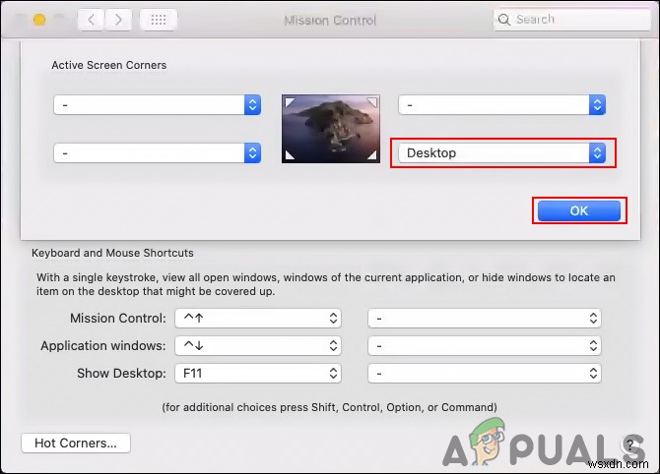660x474 pixels.
Task: Go forward with the right chevron button
Action: point(118,20)
